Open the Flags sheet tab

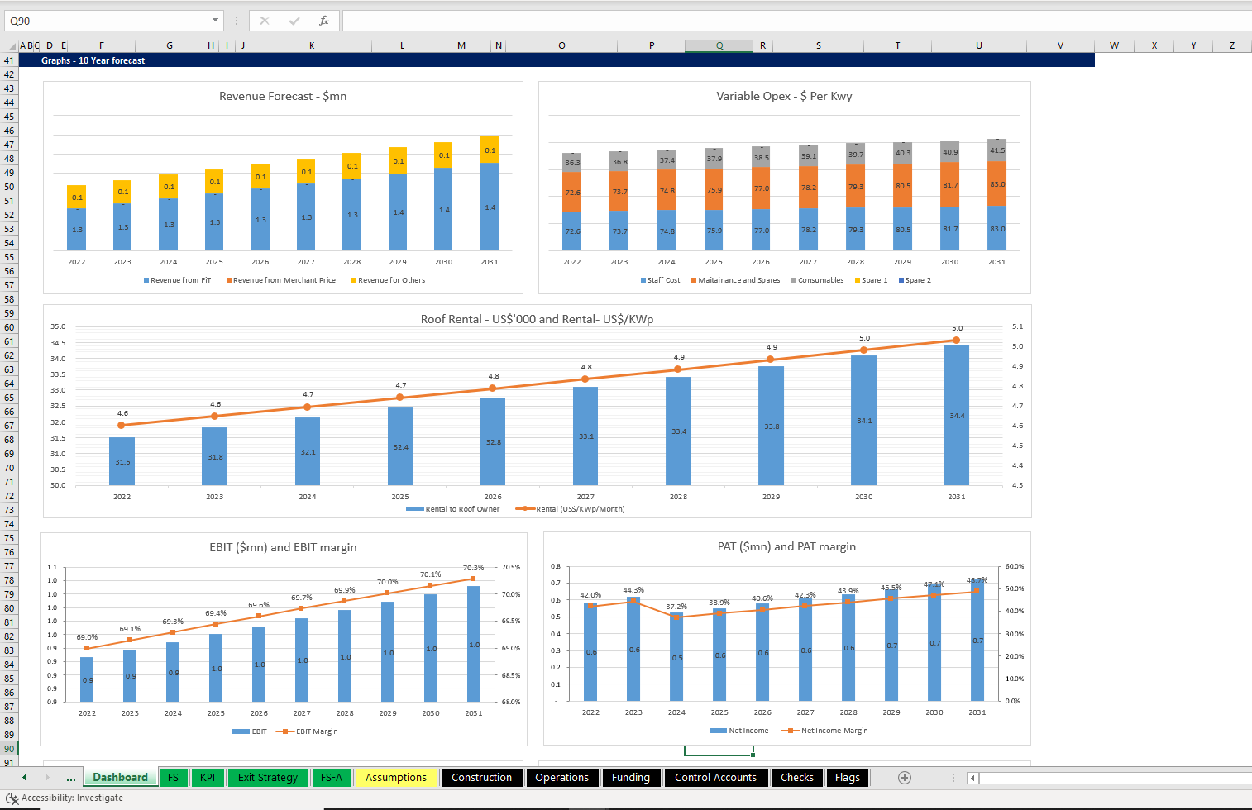(848, 777)
